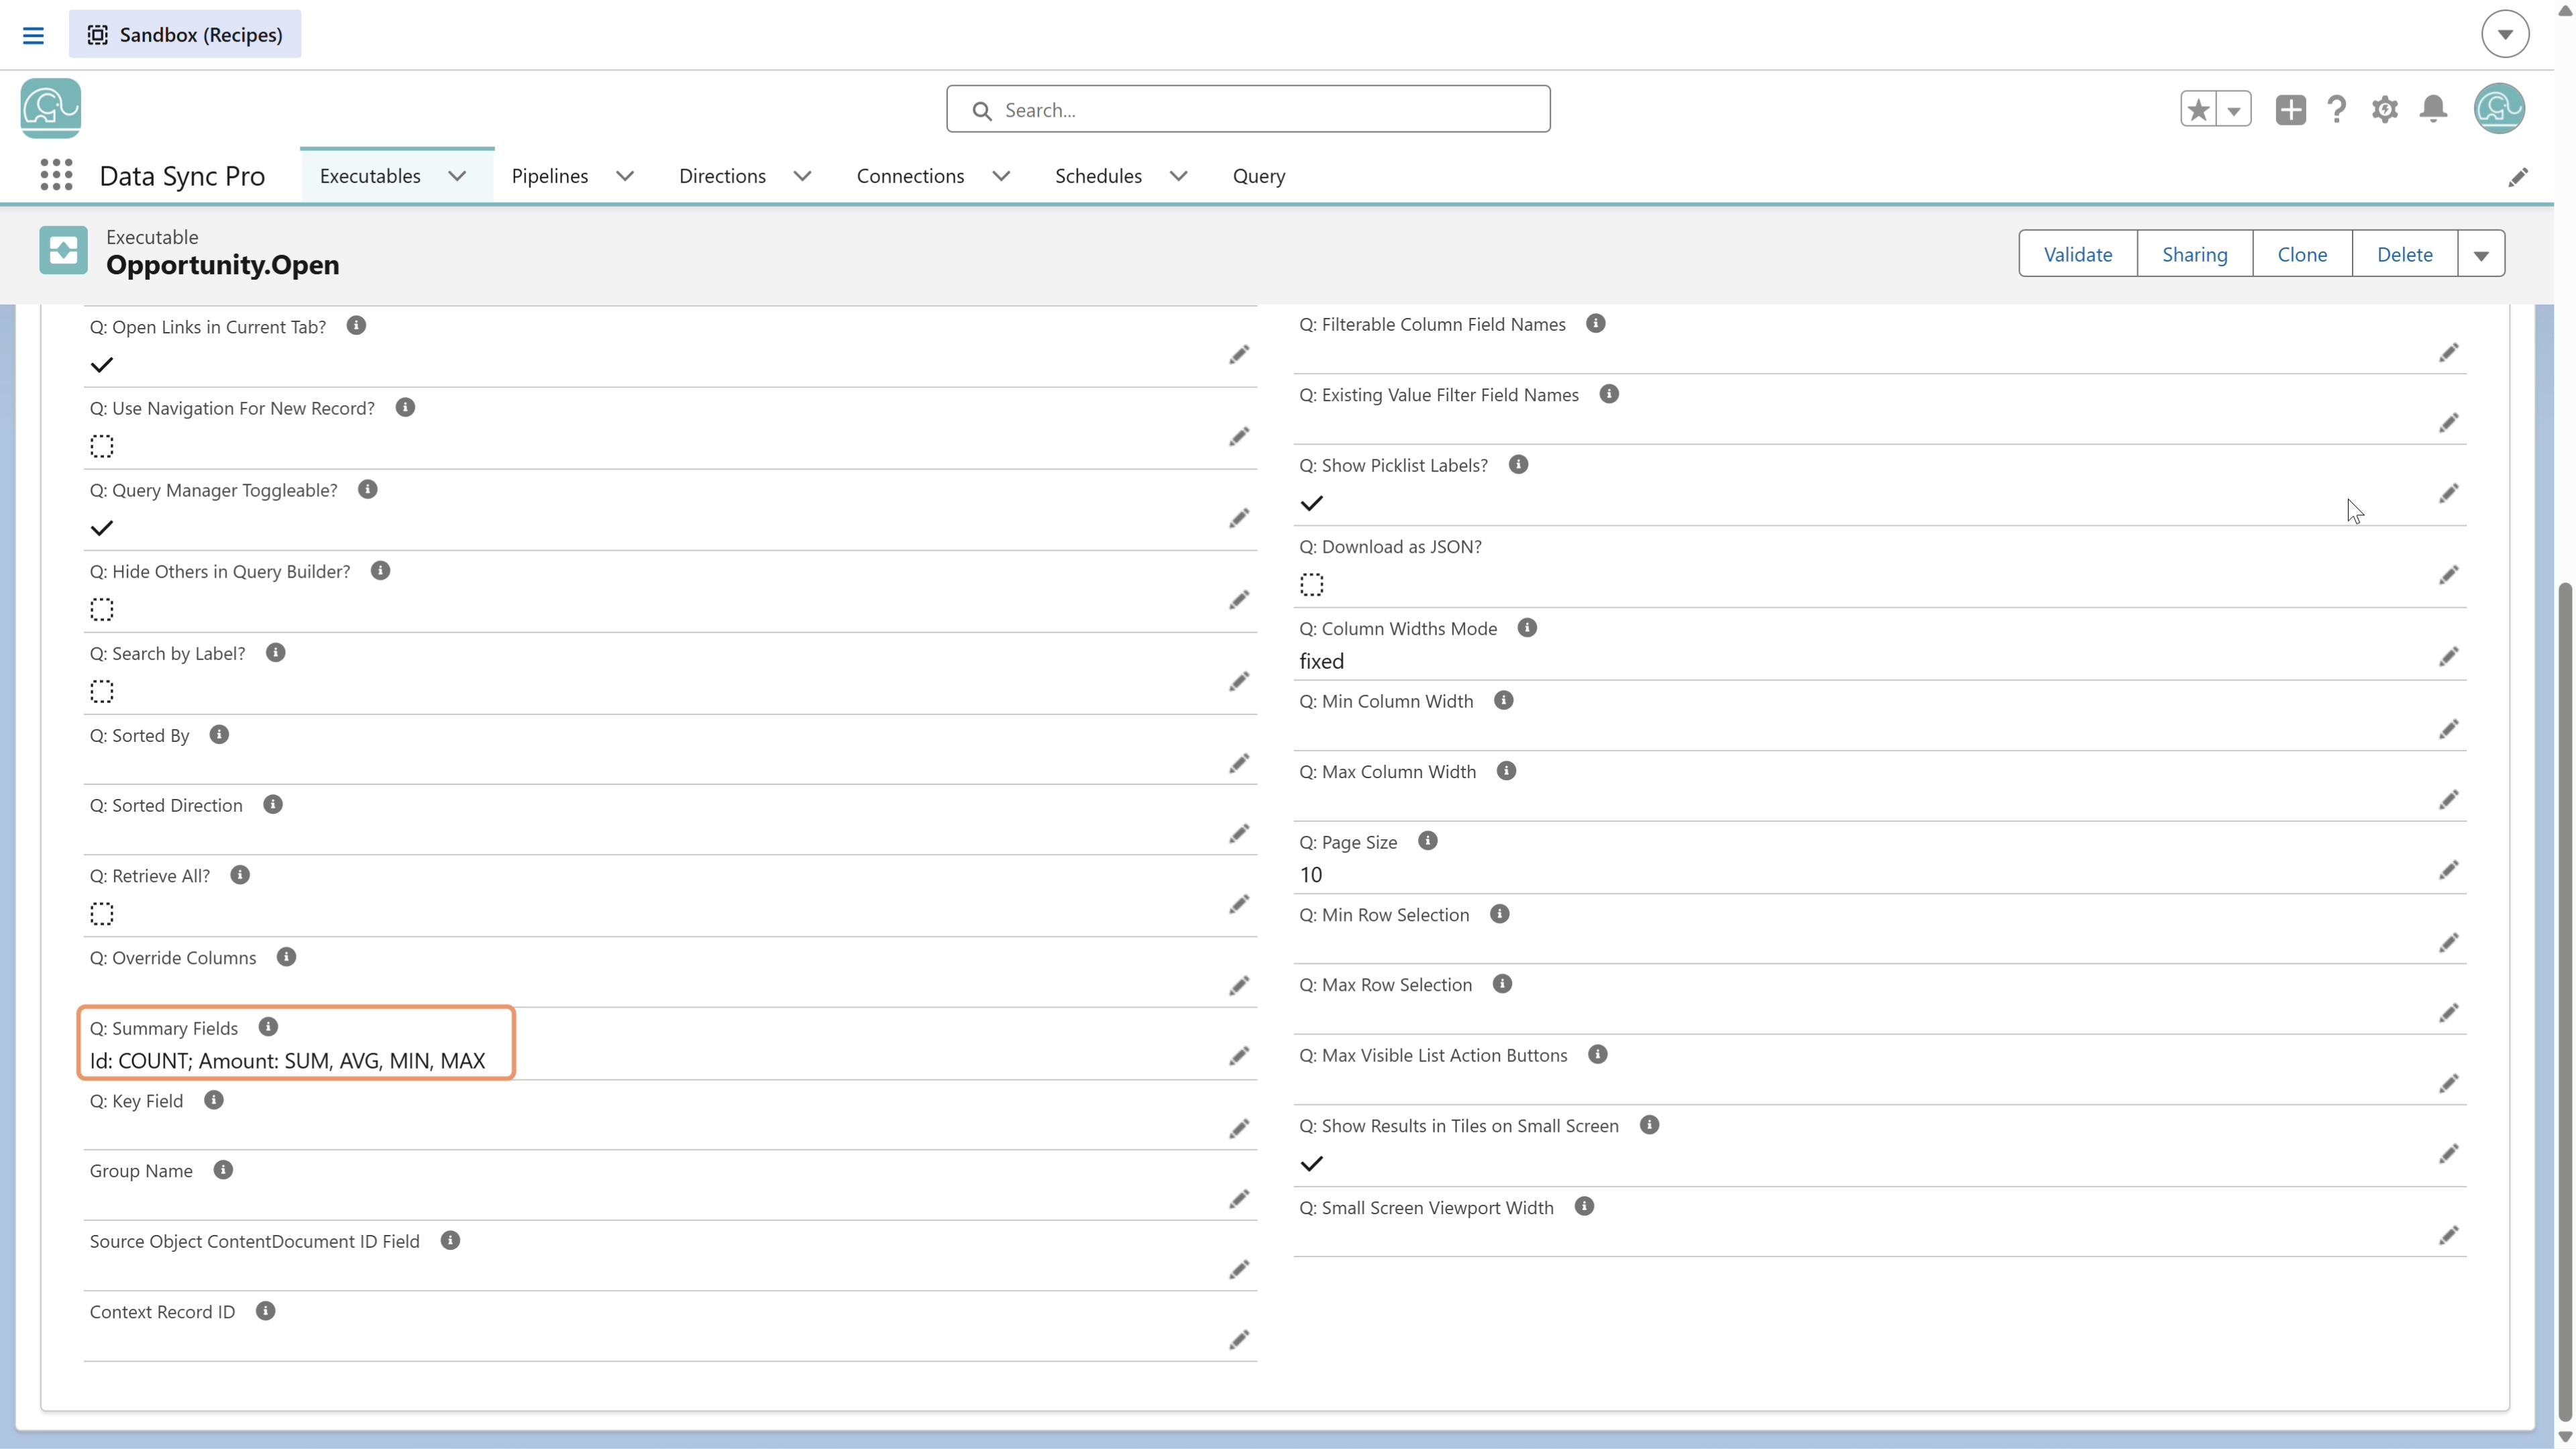
Task: Open the favorites list dropdown arrow
Action: (2234, 109)
